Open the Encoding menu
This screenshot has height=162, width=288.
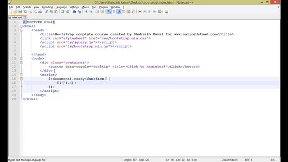[x=47, y=7]
